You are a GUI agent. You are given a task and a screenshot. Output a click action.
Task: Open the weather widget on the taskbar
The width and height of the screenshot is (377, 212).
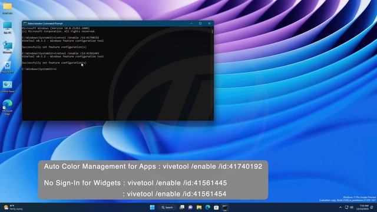(x=14, y=207)
